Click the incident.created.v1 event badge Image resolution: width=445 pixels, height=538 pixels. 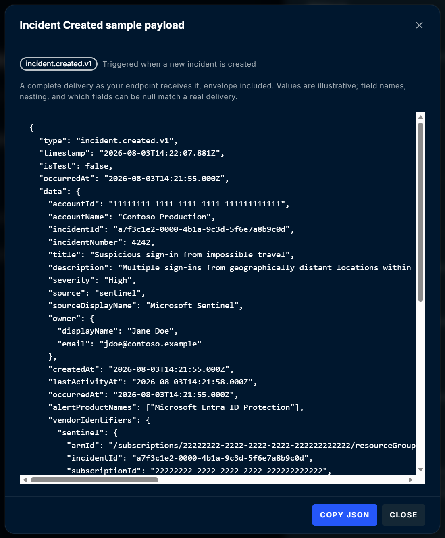58,64
